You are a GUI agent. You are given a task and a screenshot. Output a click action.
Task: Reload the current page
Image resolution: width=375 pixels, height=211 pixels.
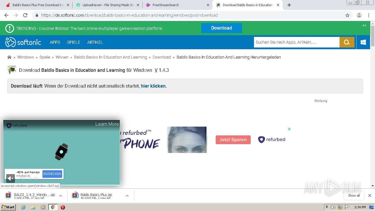pos(25,15)
